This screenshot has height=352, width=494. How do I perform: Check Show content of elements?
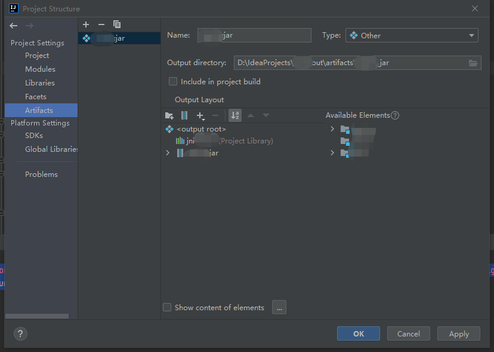click(x=167, y=307)
